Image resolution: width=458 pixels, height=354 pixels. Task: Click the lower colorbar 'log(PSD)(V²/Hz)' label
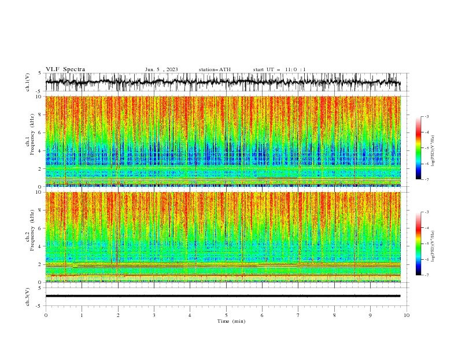click(x=433, y=246)
